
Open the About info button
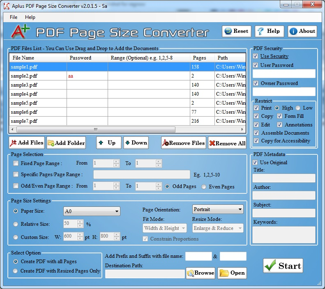click(302, 31)
